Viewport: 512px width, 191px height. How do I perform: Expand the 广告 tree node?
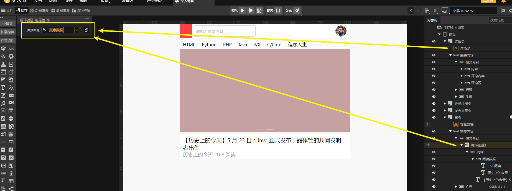456,187
